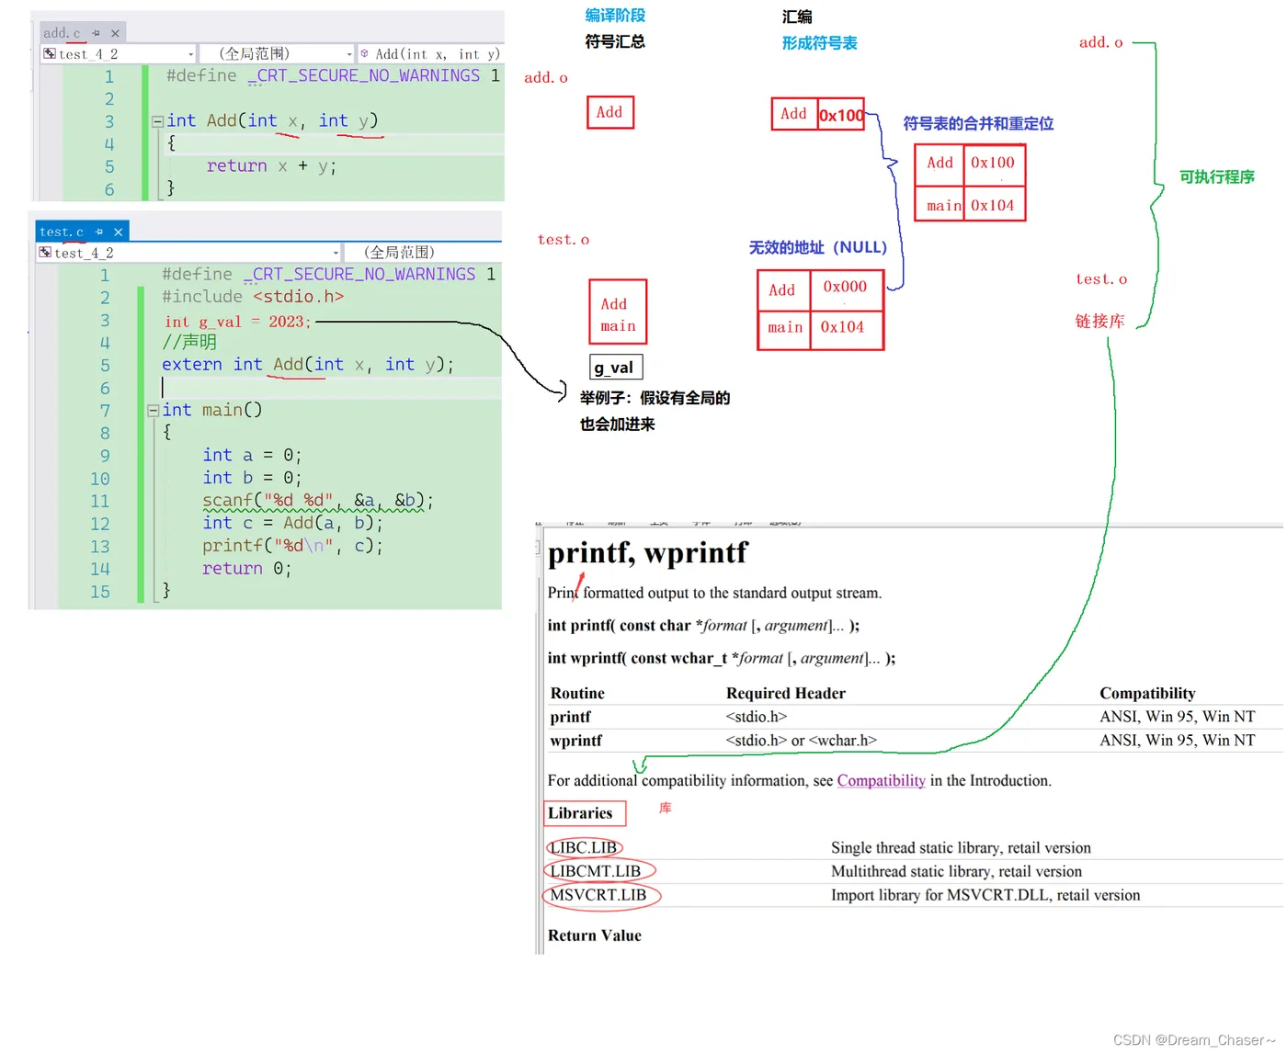
Task: Click the purple cube icon beside Add(int x, int y)
Action: tap(365, 54)
